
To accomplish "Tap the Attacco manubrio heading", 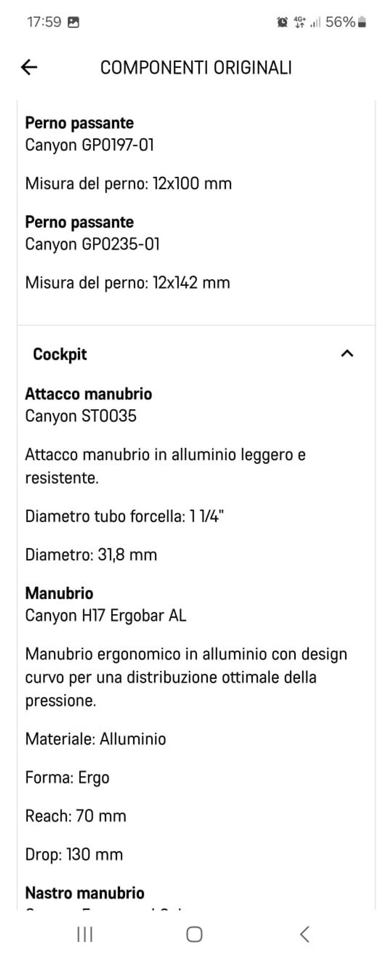I will pos(89,394).
